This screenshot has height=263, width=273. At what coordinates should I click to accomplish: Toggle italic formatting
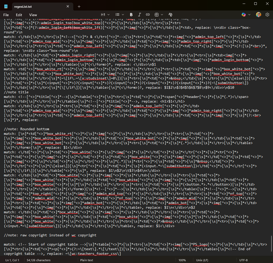click(x=140, y=15)
